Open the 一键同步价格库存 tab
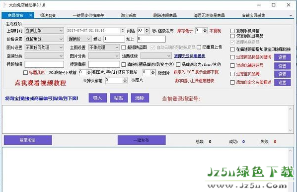The height and width of the screenshot is (192, 297). tap(88, 15)
